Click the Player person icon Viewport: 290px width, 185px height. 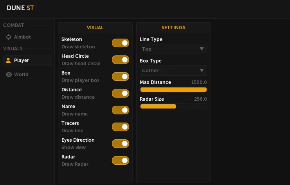[9, 60]
